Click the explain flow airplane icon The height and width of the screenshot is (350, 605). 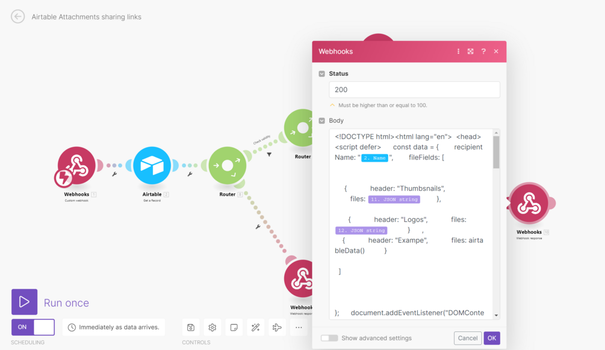pyautogui.click(x=277, y=327)
